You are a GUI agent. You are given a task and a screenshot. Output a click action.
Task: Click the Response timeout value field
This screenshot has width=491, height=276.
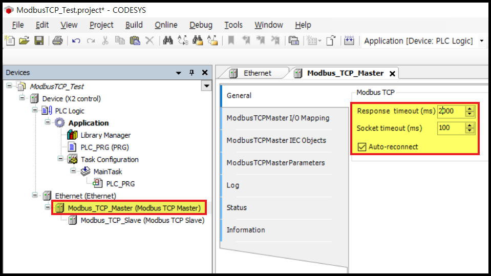(451, 111)
